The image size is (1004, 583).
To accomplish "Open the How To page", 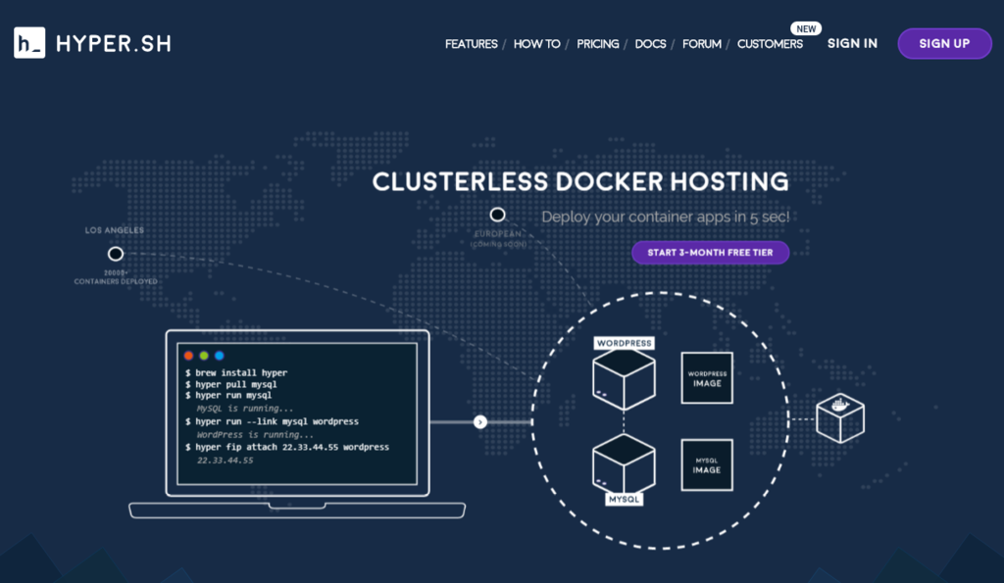I will coord(536,44).
